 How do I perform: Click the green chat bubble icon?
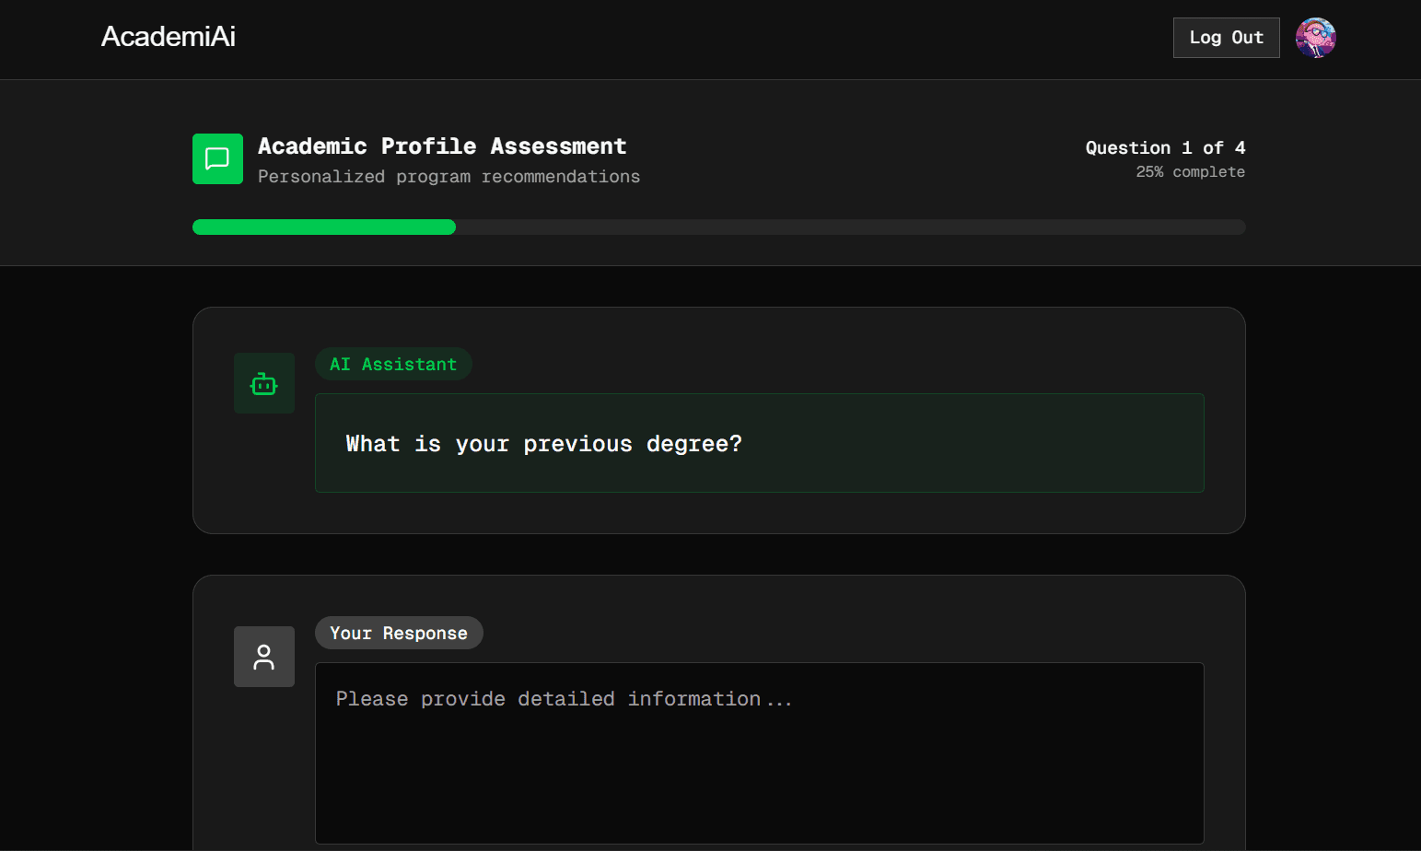pos(217,158)
